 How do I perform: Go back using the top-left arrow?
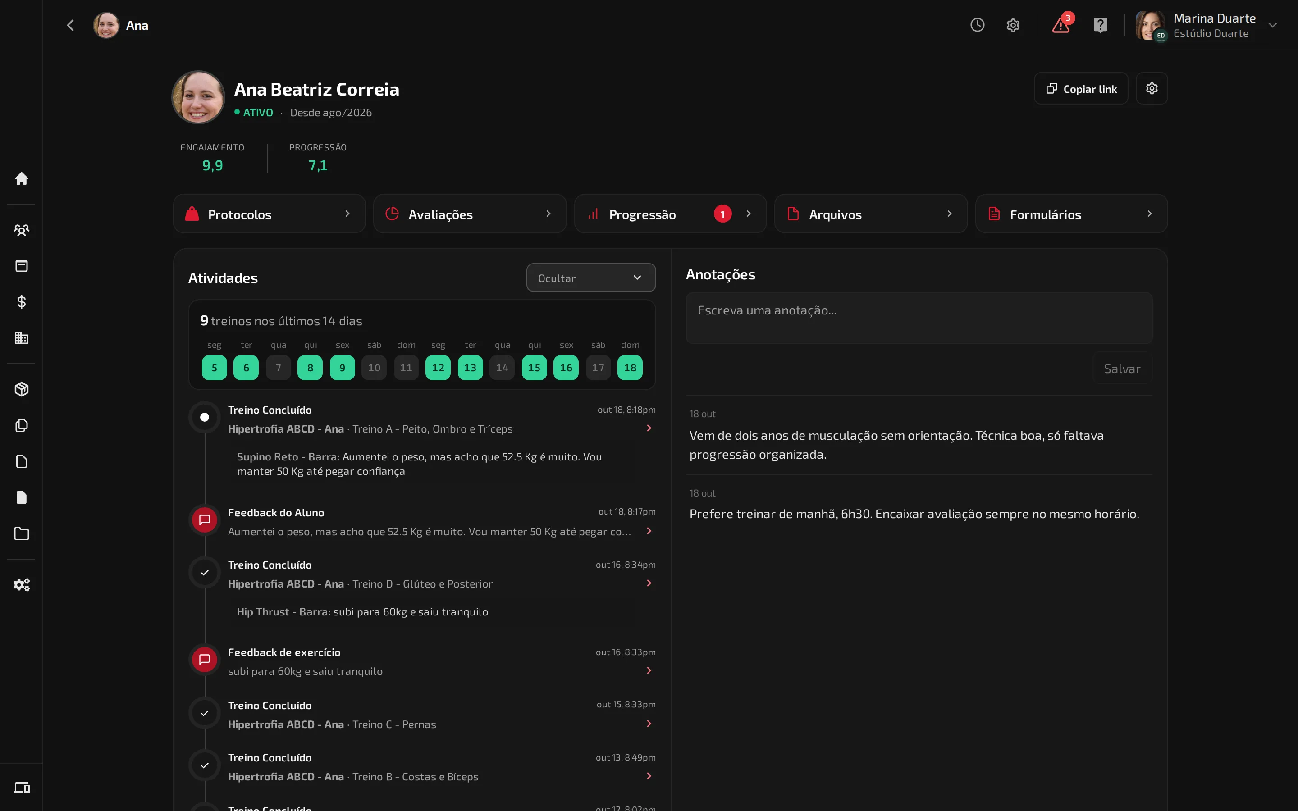coord(70,25)
